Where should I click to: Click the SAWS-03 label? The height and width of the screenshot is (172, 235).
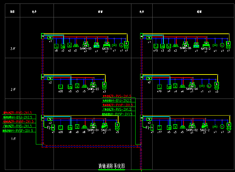[x=93, y=89]
